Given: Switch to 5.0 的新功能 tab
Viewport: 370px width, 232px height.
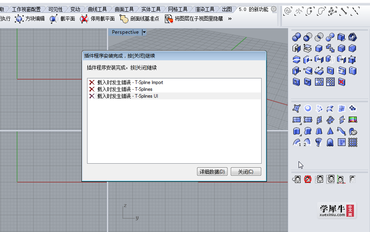Looking at the screenshot, I should pyautogui.click(x=254, y=10).
